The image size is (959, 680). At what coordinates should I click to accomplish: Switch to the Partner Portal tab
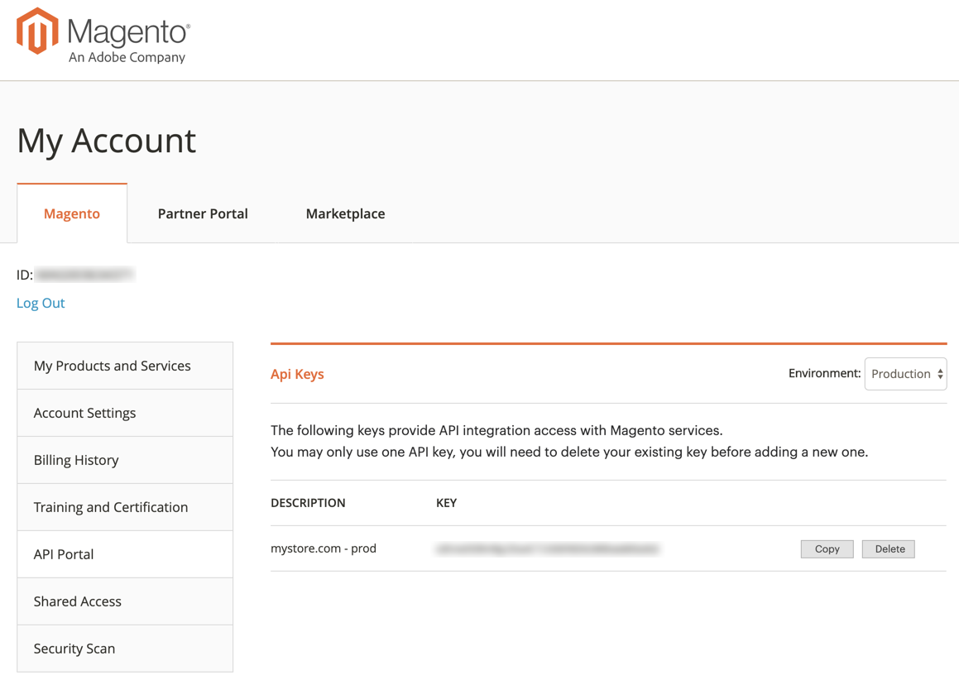coord(203,213)
